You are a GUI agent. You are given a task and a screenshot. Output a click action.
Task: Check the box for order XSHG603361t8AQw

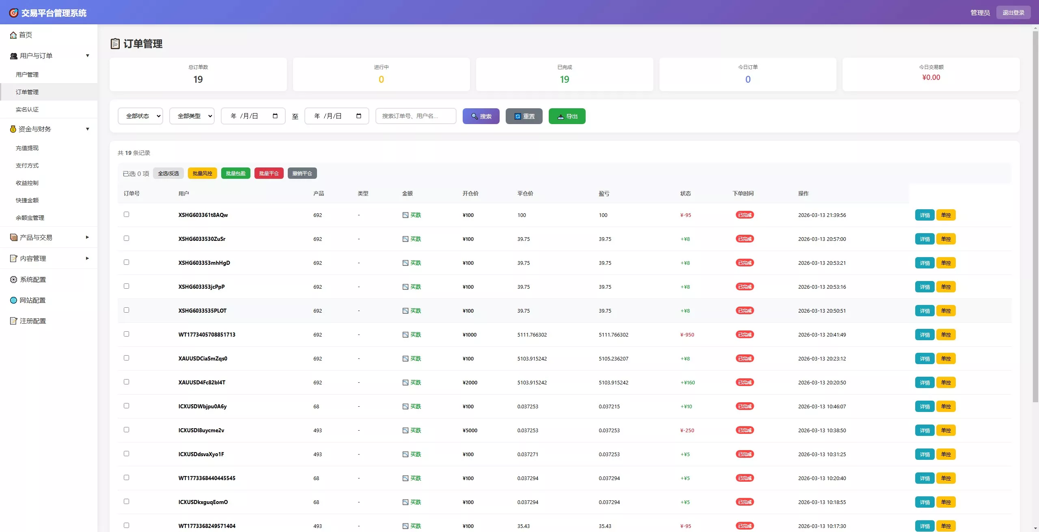point(126,215)
